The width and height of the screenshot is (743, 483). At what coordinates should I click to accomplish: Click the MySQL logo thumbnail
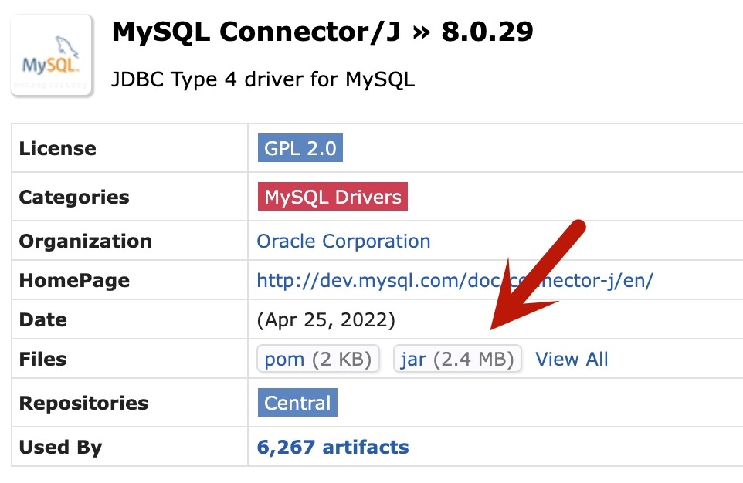(51, 56)
